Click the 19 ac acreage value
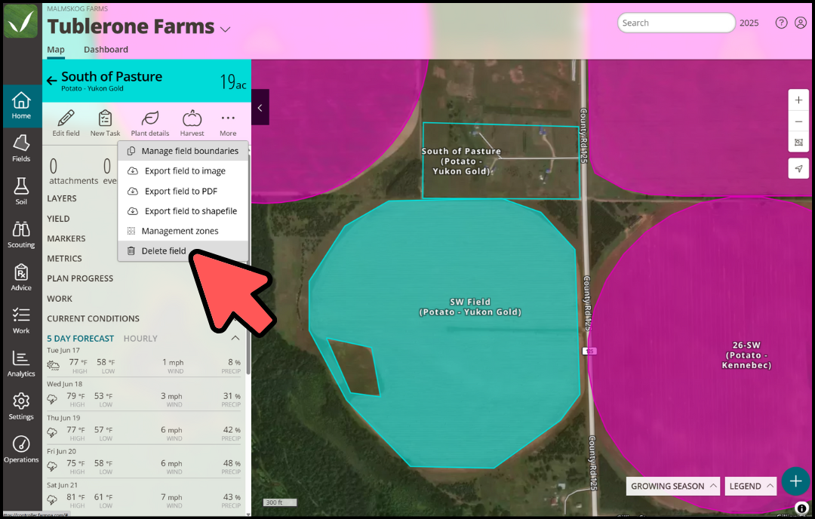The height and width of the screenshot is (519, 815). (233, 81)
